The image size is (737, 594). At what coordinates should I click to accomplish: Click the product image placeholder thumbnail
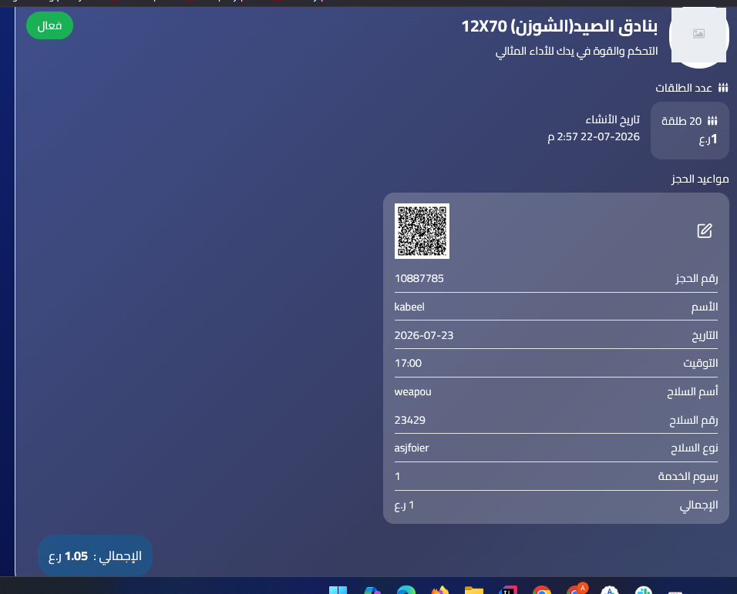(x=699, y=35)
